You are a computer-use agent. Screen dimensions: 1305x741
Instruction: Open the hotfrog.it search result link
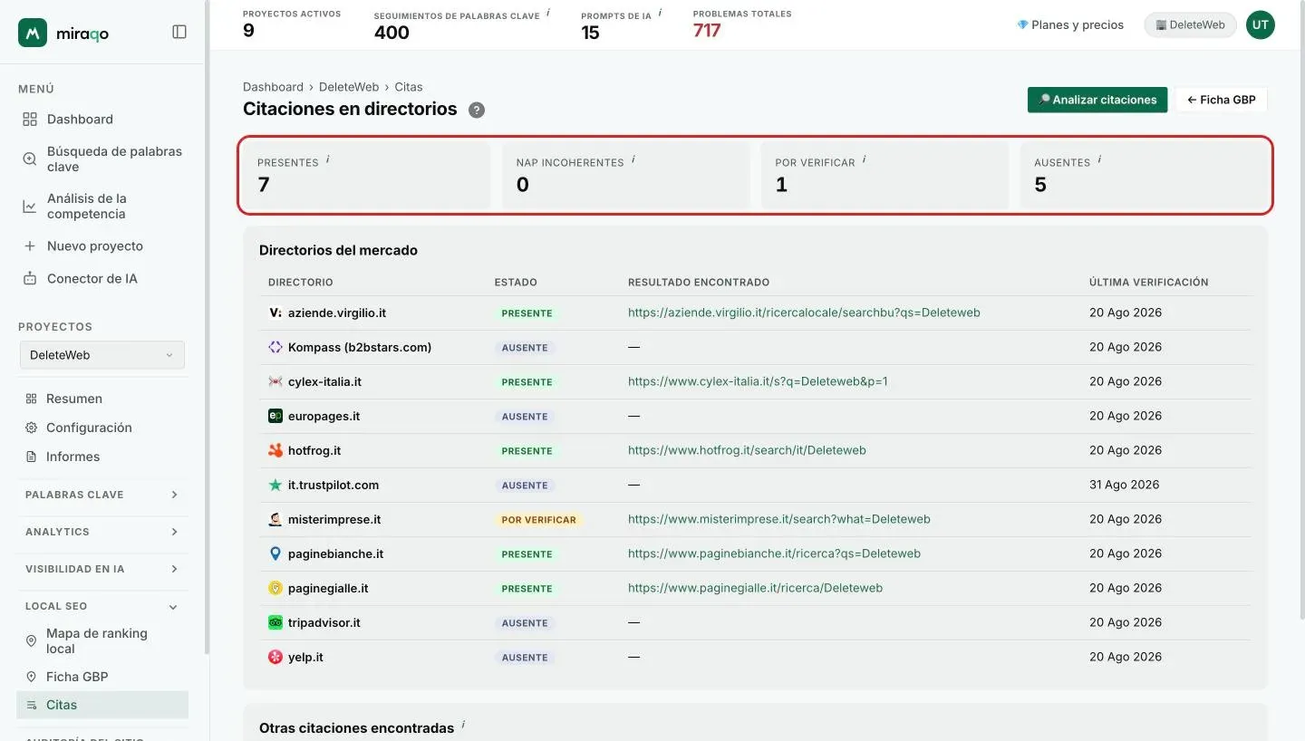point(747,450)
